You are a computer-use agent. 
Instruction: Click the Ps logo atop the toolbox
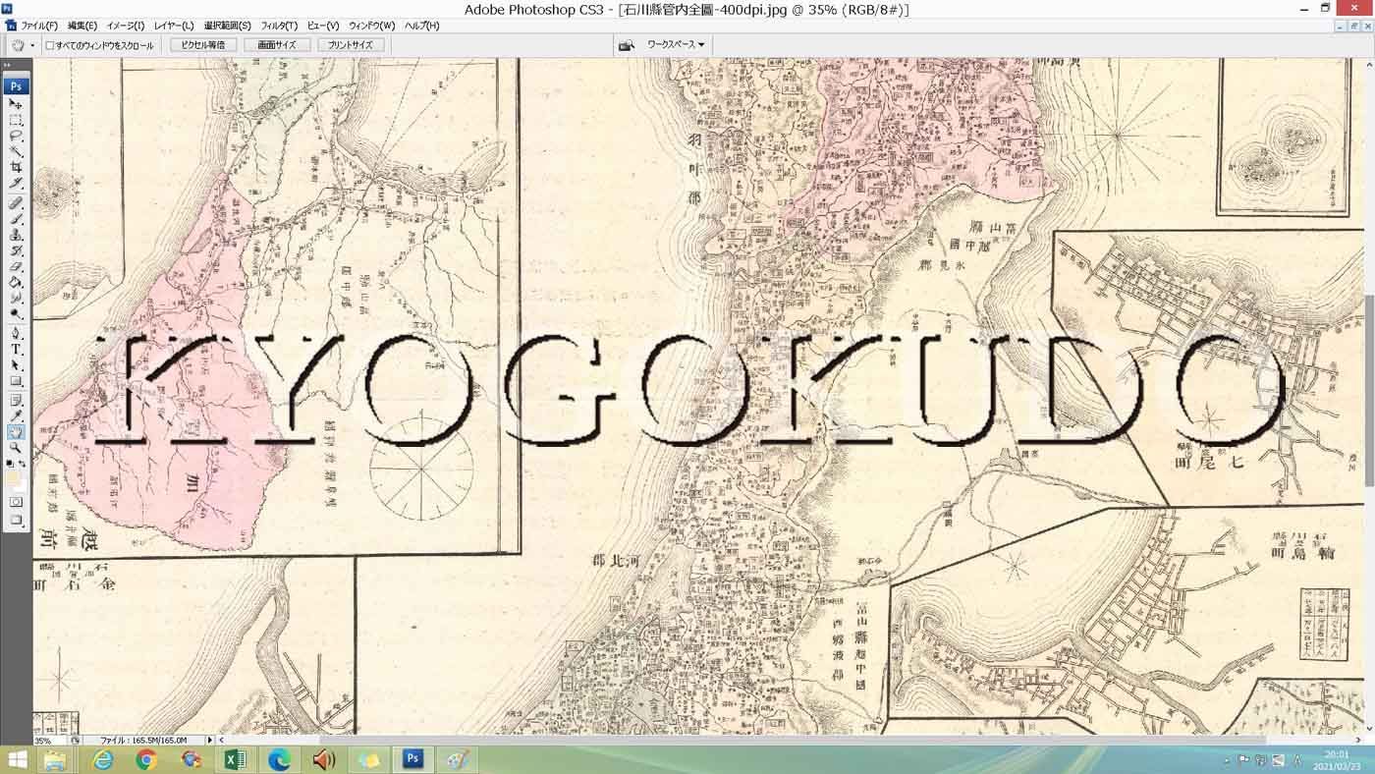(x=16, y=86)
